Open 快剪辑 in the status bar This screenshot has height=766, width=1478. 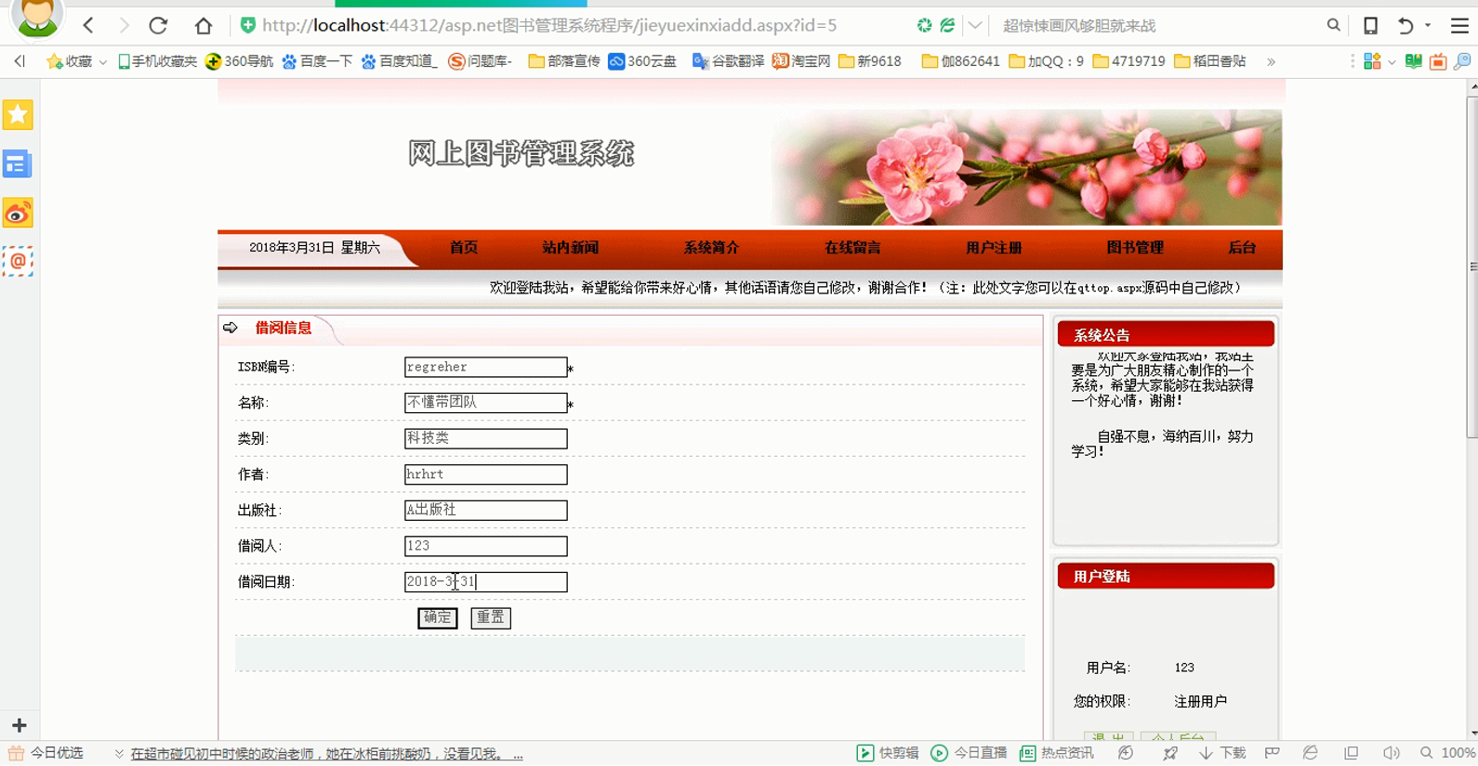[x=888, y=753]
